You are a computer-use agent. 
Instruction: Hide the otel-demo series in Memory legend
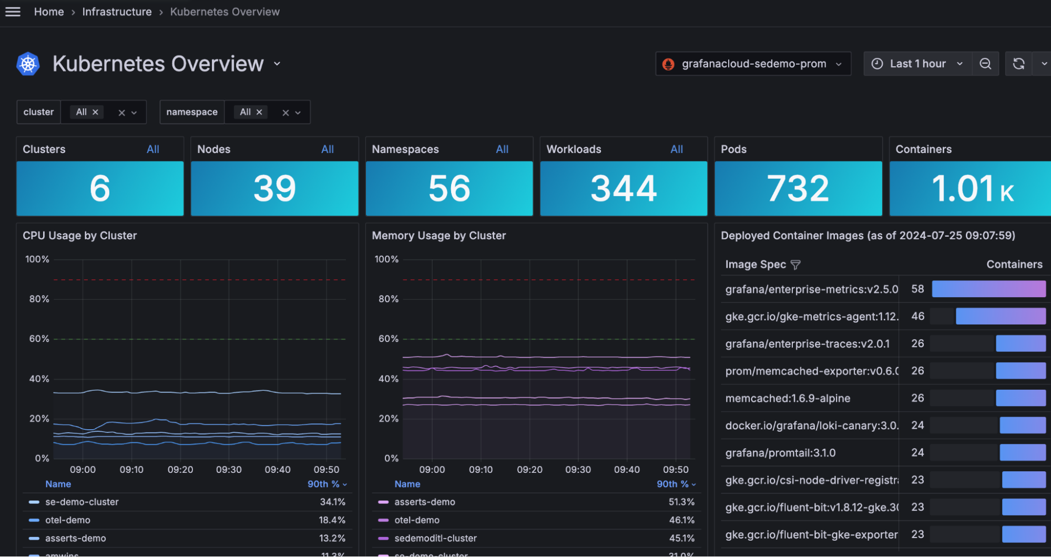tap(417, 520)
